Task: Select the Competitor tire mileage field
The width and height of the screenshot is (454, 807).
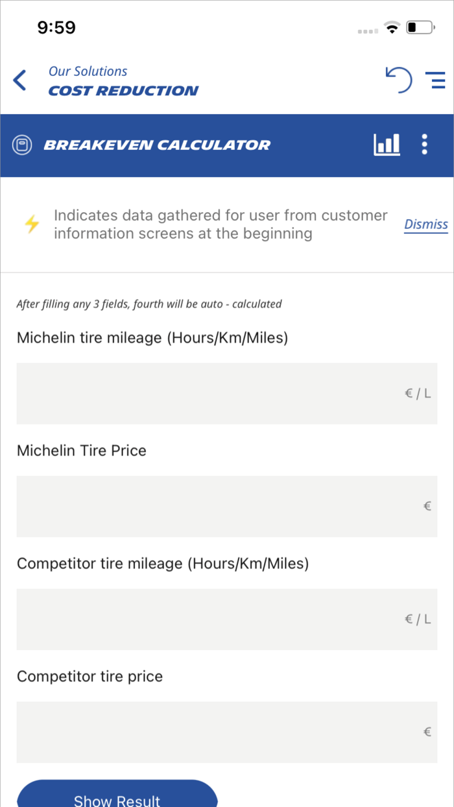Action: coord(226,619)
